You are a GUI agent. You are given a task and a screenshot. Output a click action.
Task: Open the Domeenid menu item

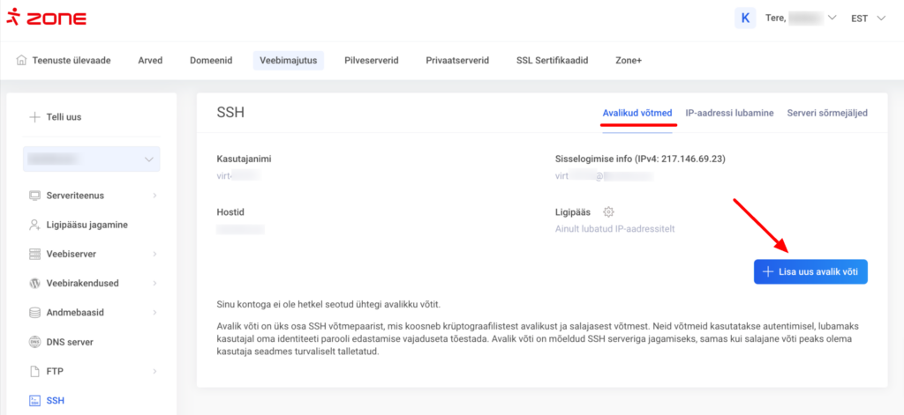[x=211, y=61]
